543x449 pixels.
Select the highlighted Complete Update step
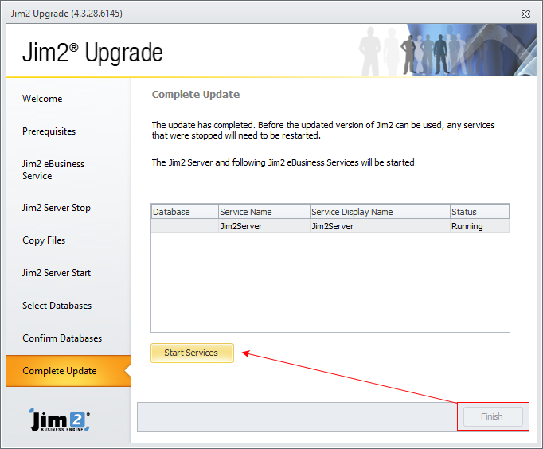point(68,371)
